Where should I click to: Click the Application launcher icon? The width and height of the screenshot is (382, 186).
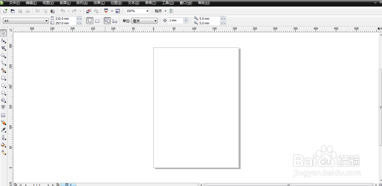[x=106, y=11]
